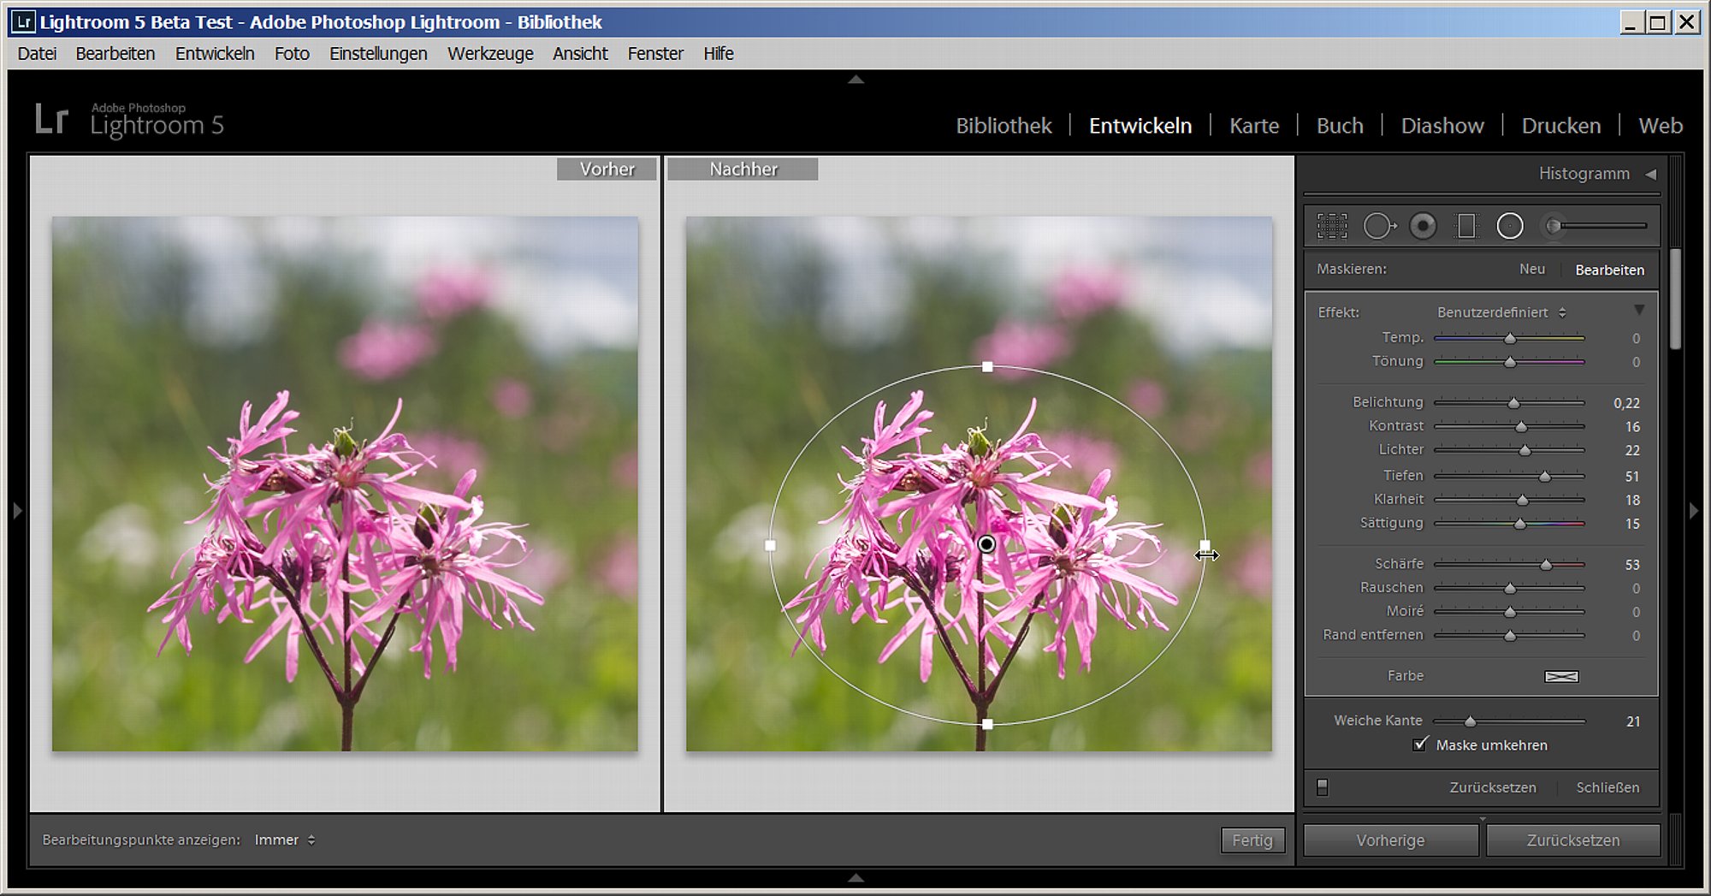Click the Weiche Kante value 21
The height and width of the screenshot is (896, 1711).
tap(1632, 721)
